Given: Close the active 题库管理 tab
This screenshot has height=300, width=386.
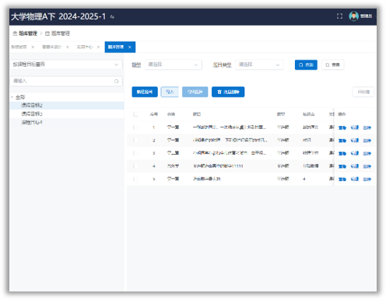Looking at the screenshot, I should (130, 47).
